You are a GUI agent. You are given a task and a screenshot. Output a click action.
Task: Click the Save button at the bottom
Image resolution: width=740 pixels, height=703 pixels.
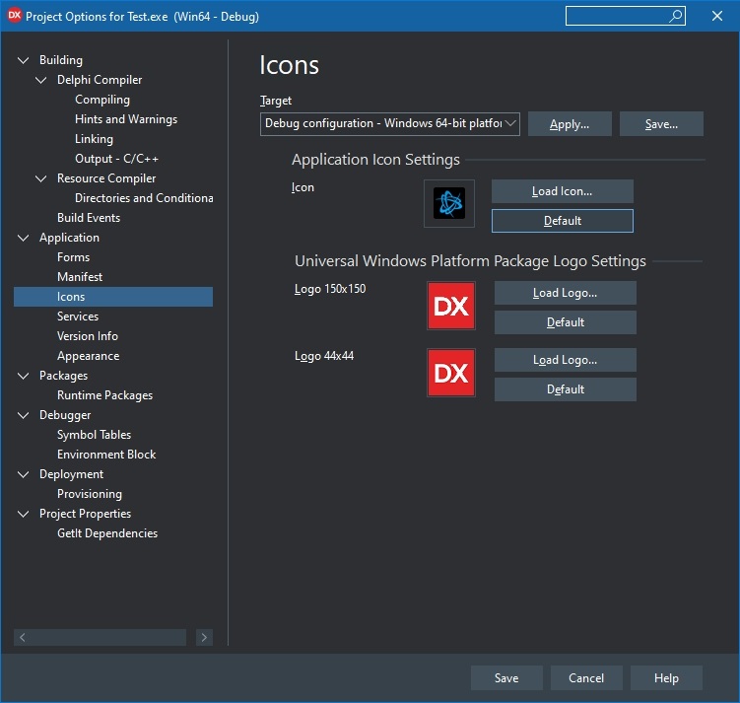(x=506, y=678)
